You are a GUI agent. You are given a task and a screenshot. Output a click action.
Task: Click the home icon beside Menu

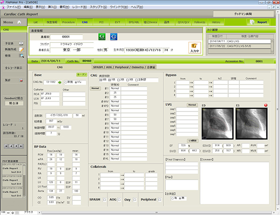pos(20,22)
